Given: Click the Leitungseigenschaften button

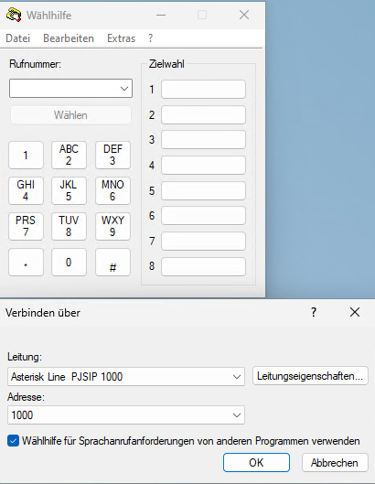Looking at the screenshot, I should click(x=310, y=376).
